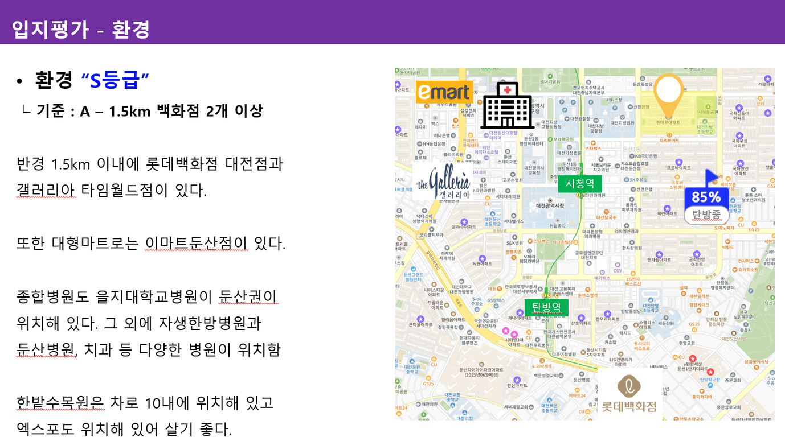Click the emart logo on the map

[444, 92]
